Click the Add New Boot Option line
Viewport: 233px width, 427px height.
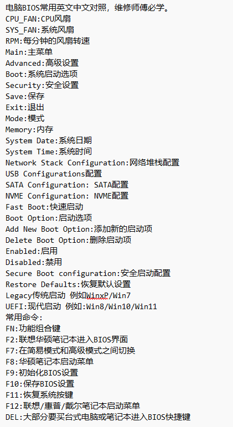pyautogui.click(x=79, y=229)
